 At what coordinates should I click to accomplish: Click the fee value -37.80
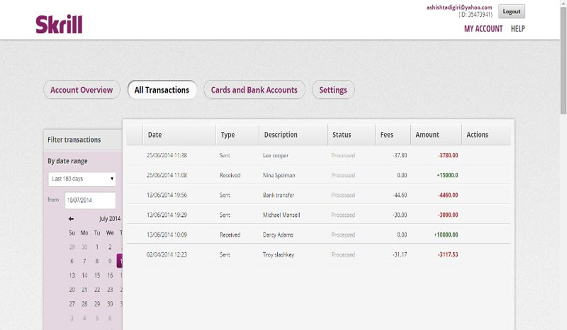[x=400, y=156]
